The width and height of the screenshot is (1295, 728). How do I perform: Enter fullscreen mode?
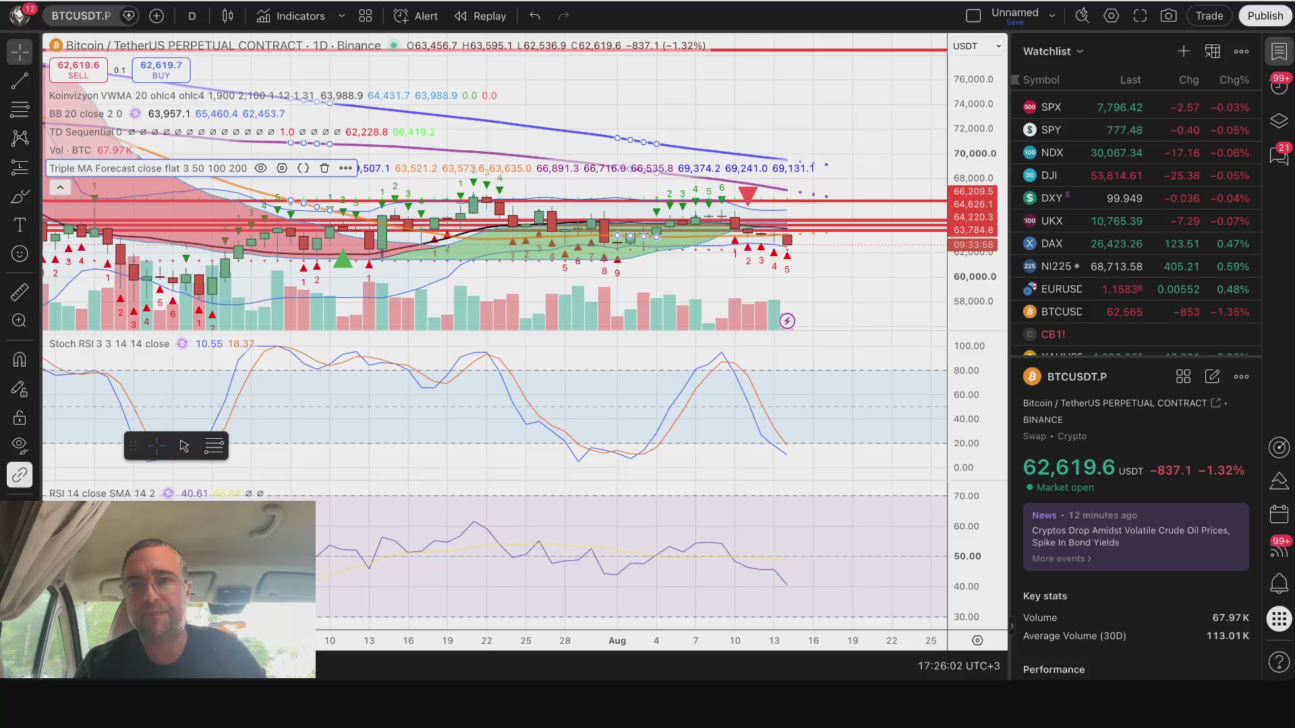point(1140,16)
